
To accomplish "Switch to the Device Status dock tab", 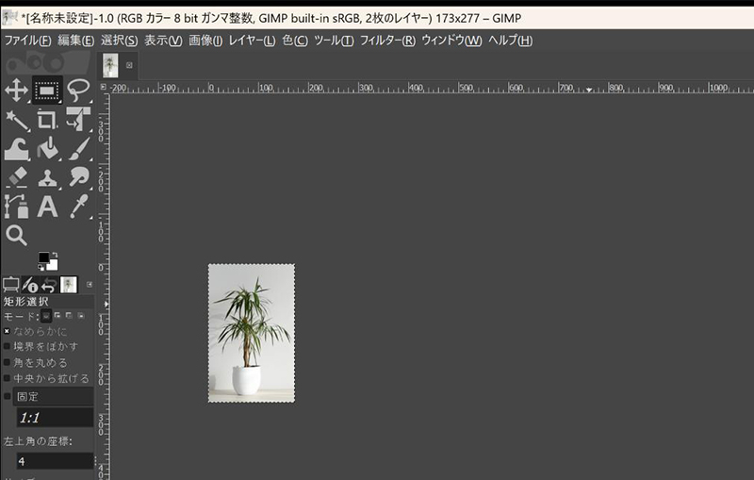I will pyautogui.click(x=30, y=285).
